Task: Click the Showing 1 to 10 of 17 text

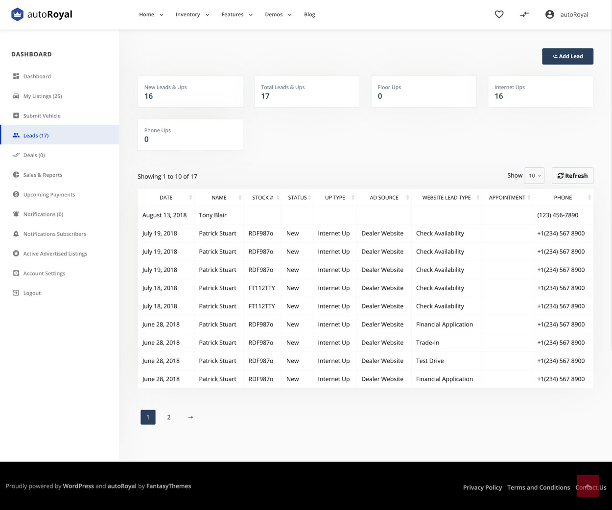Action: coord(167,176)
